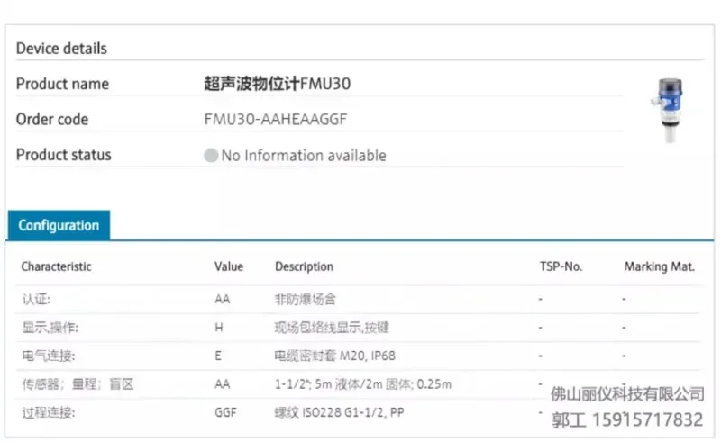This screenshot has height=442, width=721.
Task: Click description 螺纹 ISO228 G1-1/2, PP
Action: [x=340, y=412]
